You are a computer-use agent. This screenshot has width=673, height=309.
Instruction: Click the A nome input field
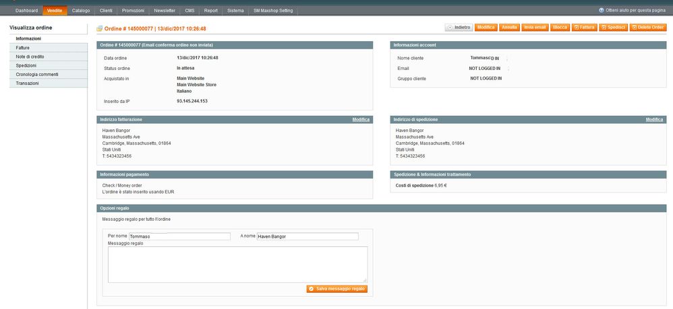pos(308,236)
